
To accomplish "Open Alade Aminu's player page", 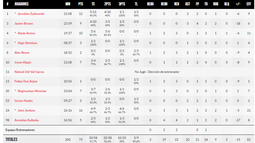I will [x=26, y=33].
